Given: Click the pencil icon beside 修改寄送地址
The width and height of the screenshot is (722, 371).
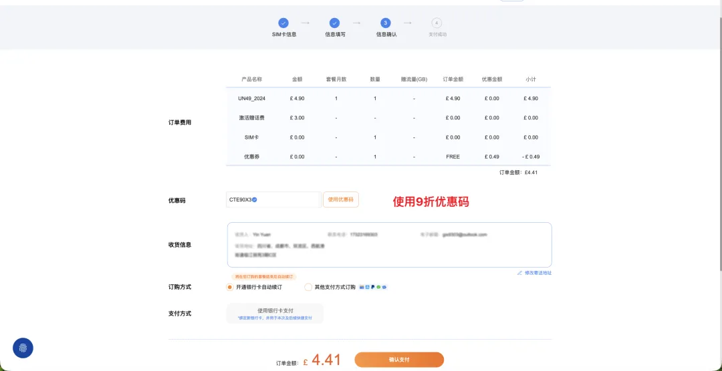Looking at the screenshot, I should 520,273.
